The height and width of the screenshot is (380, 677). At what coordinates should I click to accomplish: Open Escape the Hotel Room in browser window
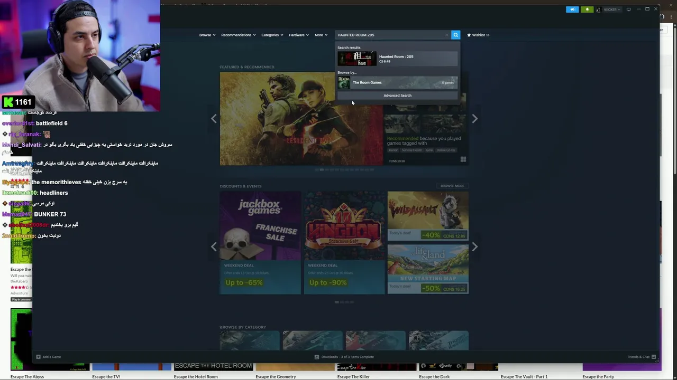click(196, 376)
